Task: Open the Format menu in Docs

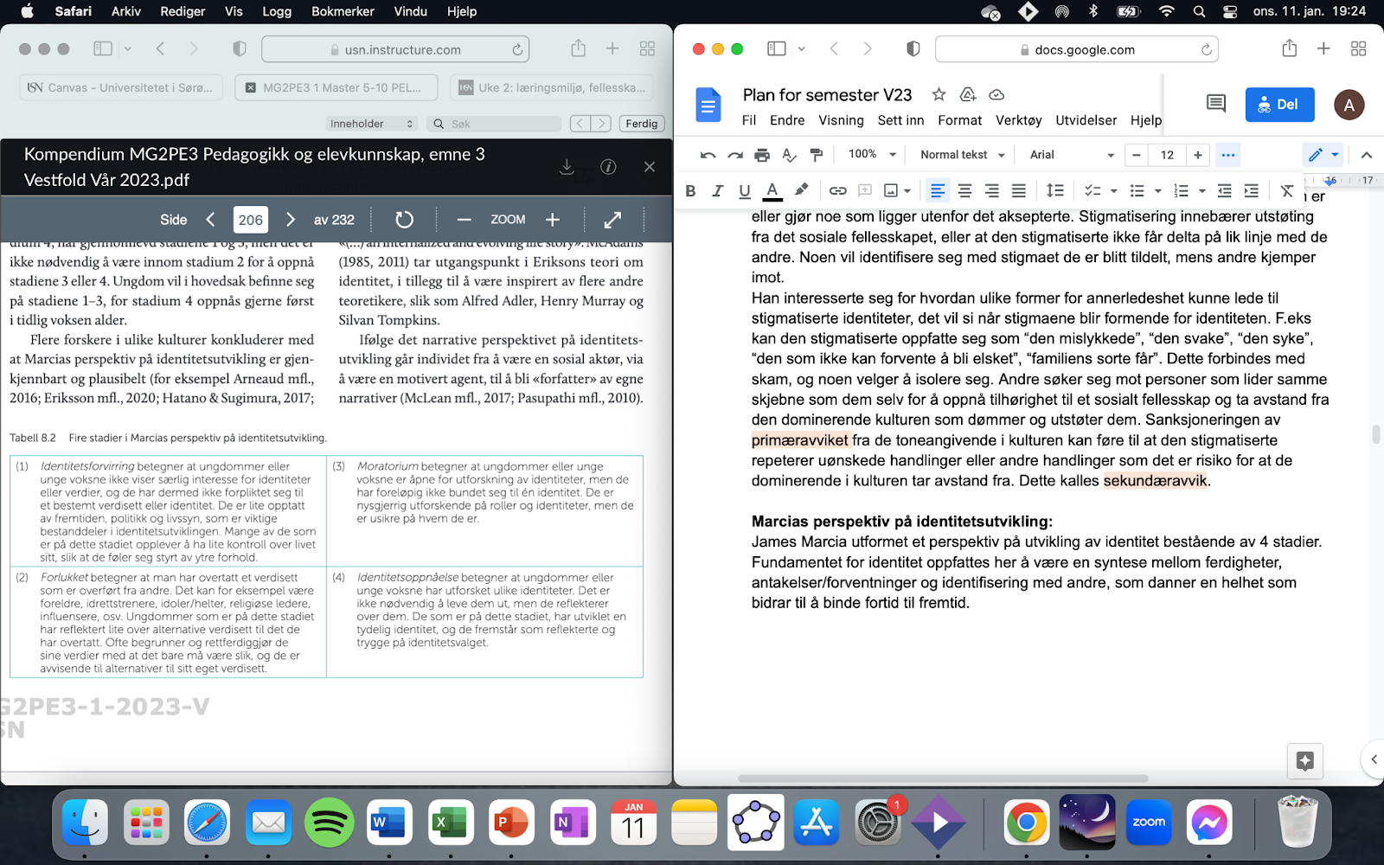Action: 960,120
